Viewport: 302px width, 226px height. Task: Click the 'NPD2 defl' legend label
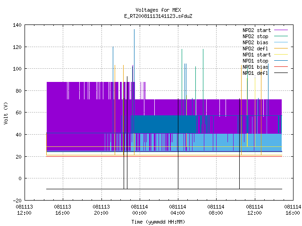click(x=255, y=48)
